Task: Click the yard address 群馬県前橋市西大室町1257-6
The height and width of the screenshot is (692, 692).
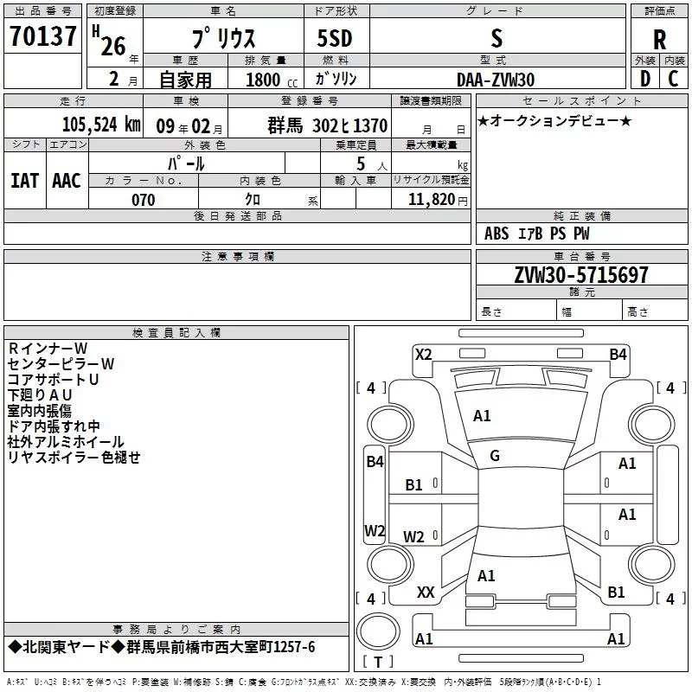Action: pyautogui.click(x=221, y=647)
